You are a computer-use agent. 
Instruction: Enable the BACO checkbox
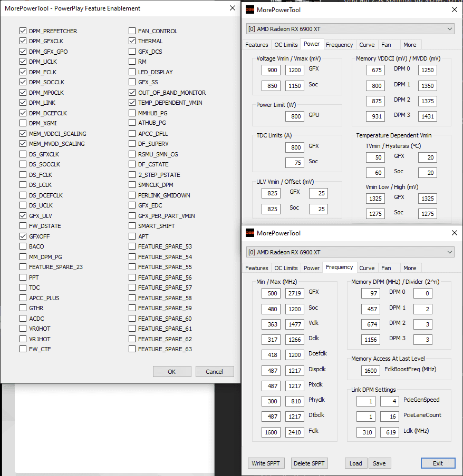(x=23, y=246)
